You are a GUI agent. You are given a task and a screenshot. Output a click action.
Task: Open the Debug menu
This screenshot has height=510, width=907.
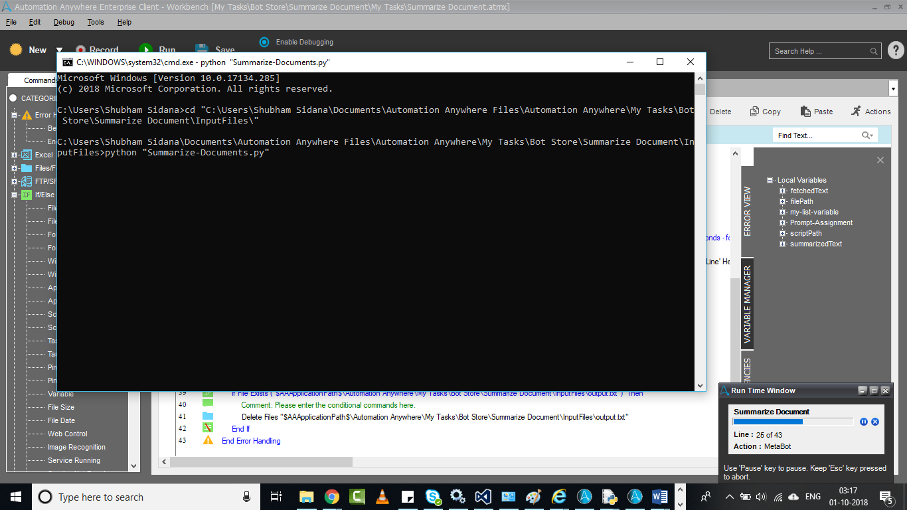coord(64,22)
